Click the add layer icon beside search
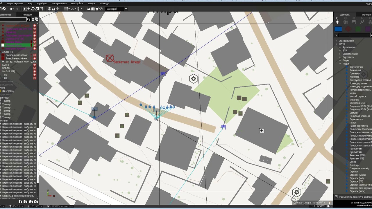The image size is (372, 209). 37,19
